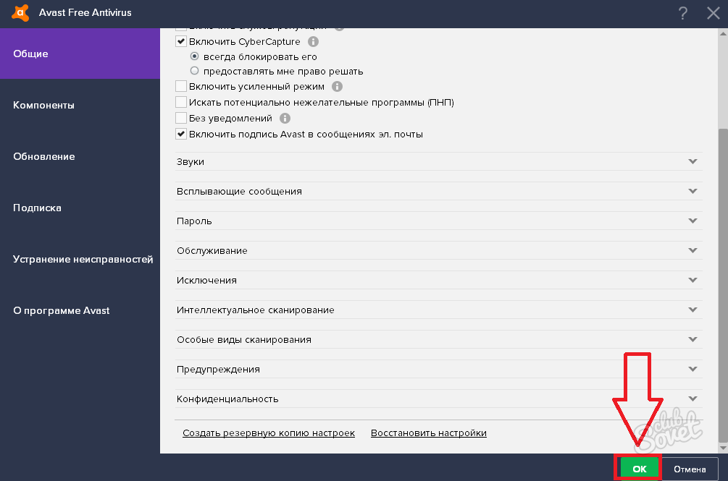Expand the Звуки section
The image size is (728, 481).
438,162
